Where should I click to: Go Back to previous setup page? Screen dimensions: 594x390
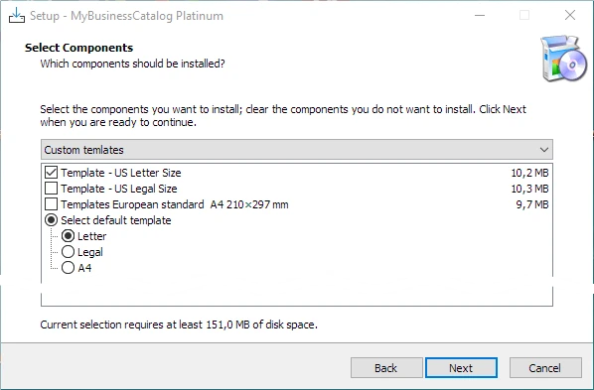pos(386,367)
